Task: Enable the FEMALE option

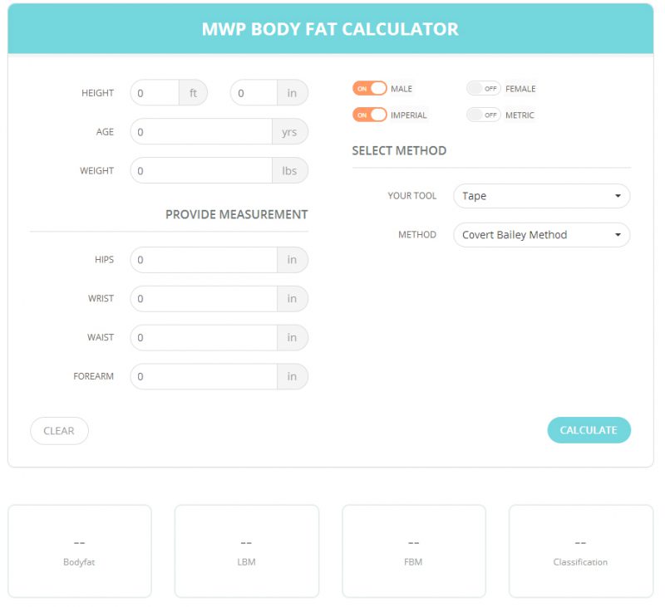Action: (x=484, y=88)
